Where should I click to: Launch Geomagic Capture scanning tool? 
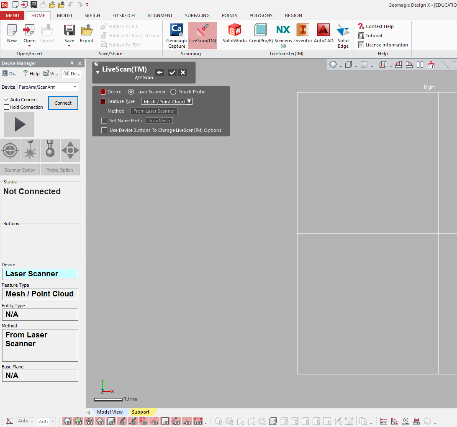click(177, 36)
